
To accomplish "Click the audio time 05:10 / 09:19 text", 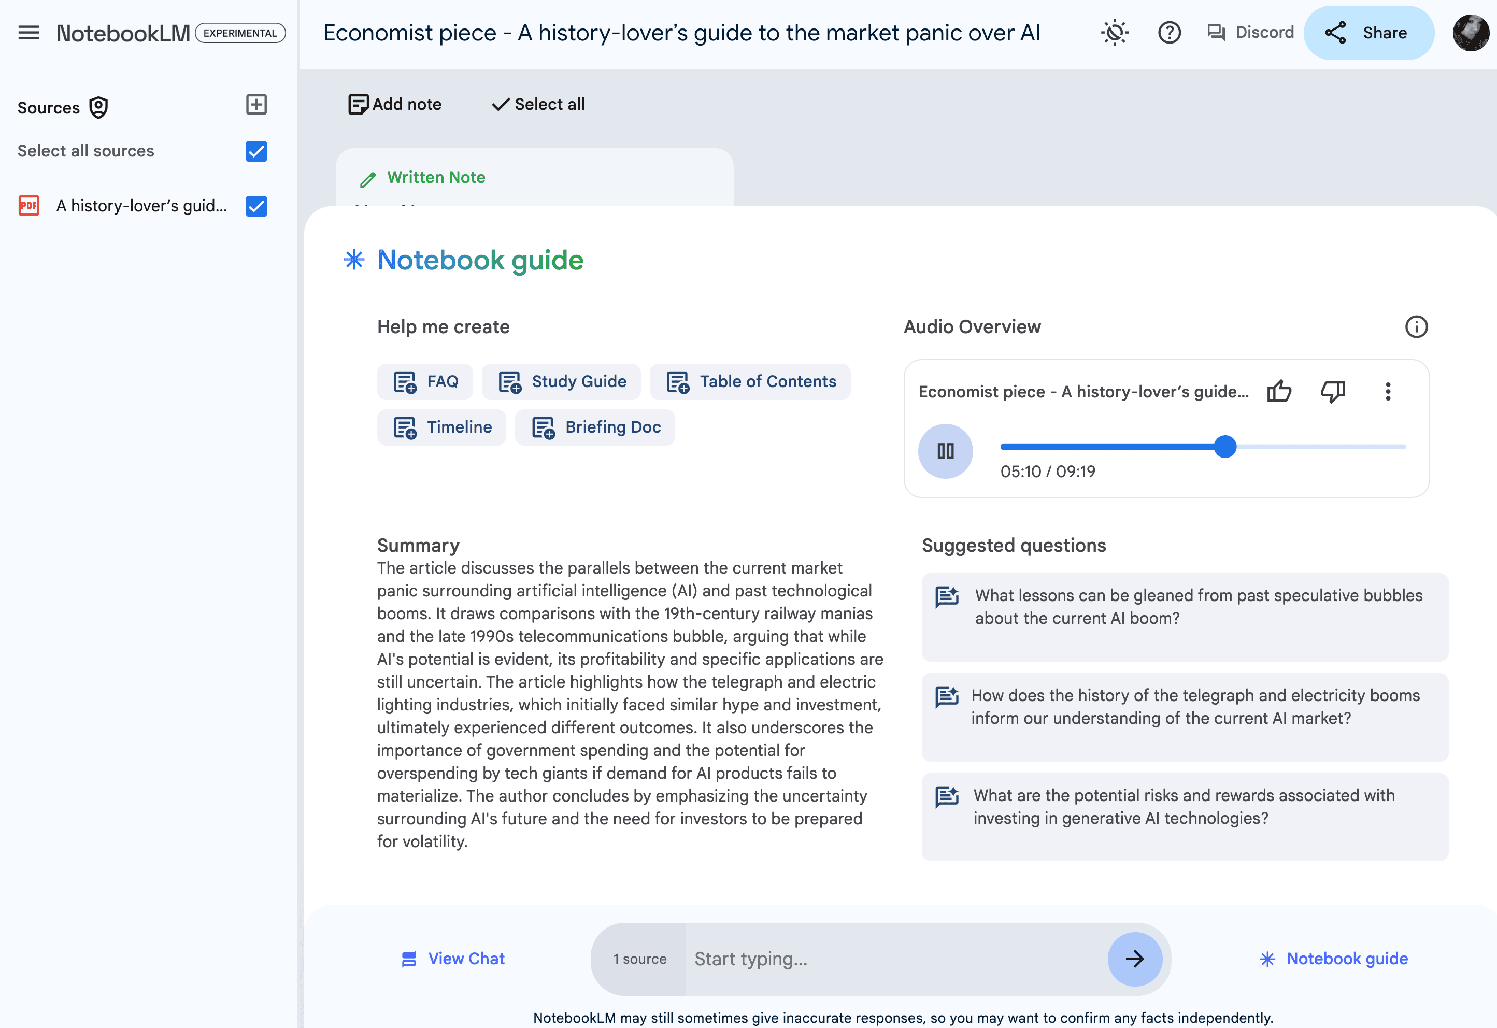I will [x=1047, y=472].
